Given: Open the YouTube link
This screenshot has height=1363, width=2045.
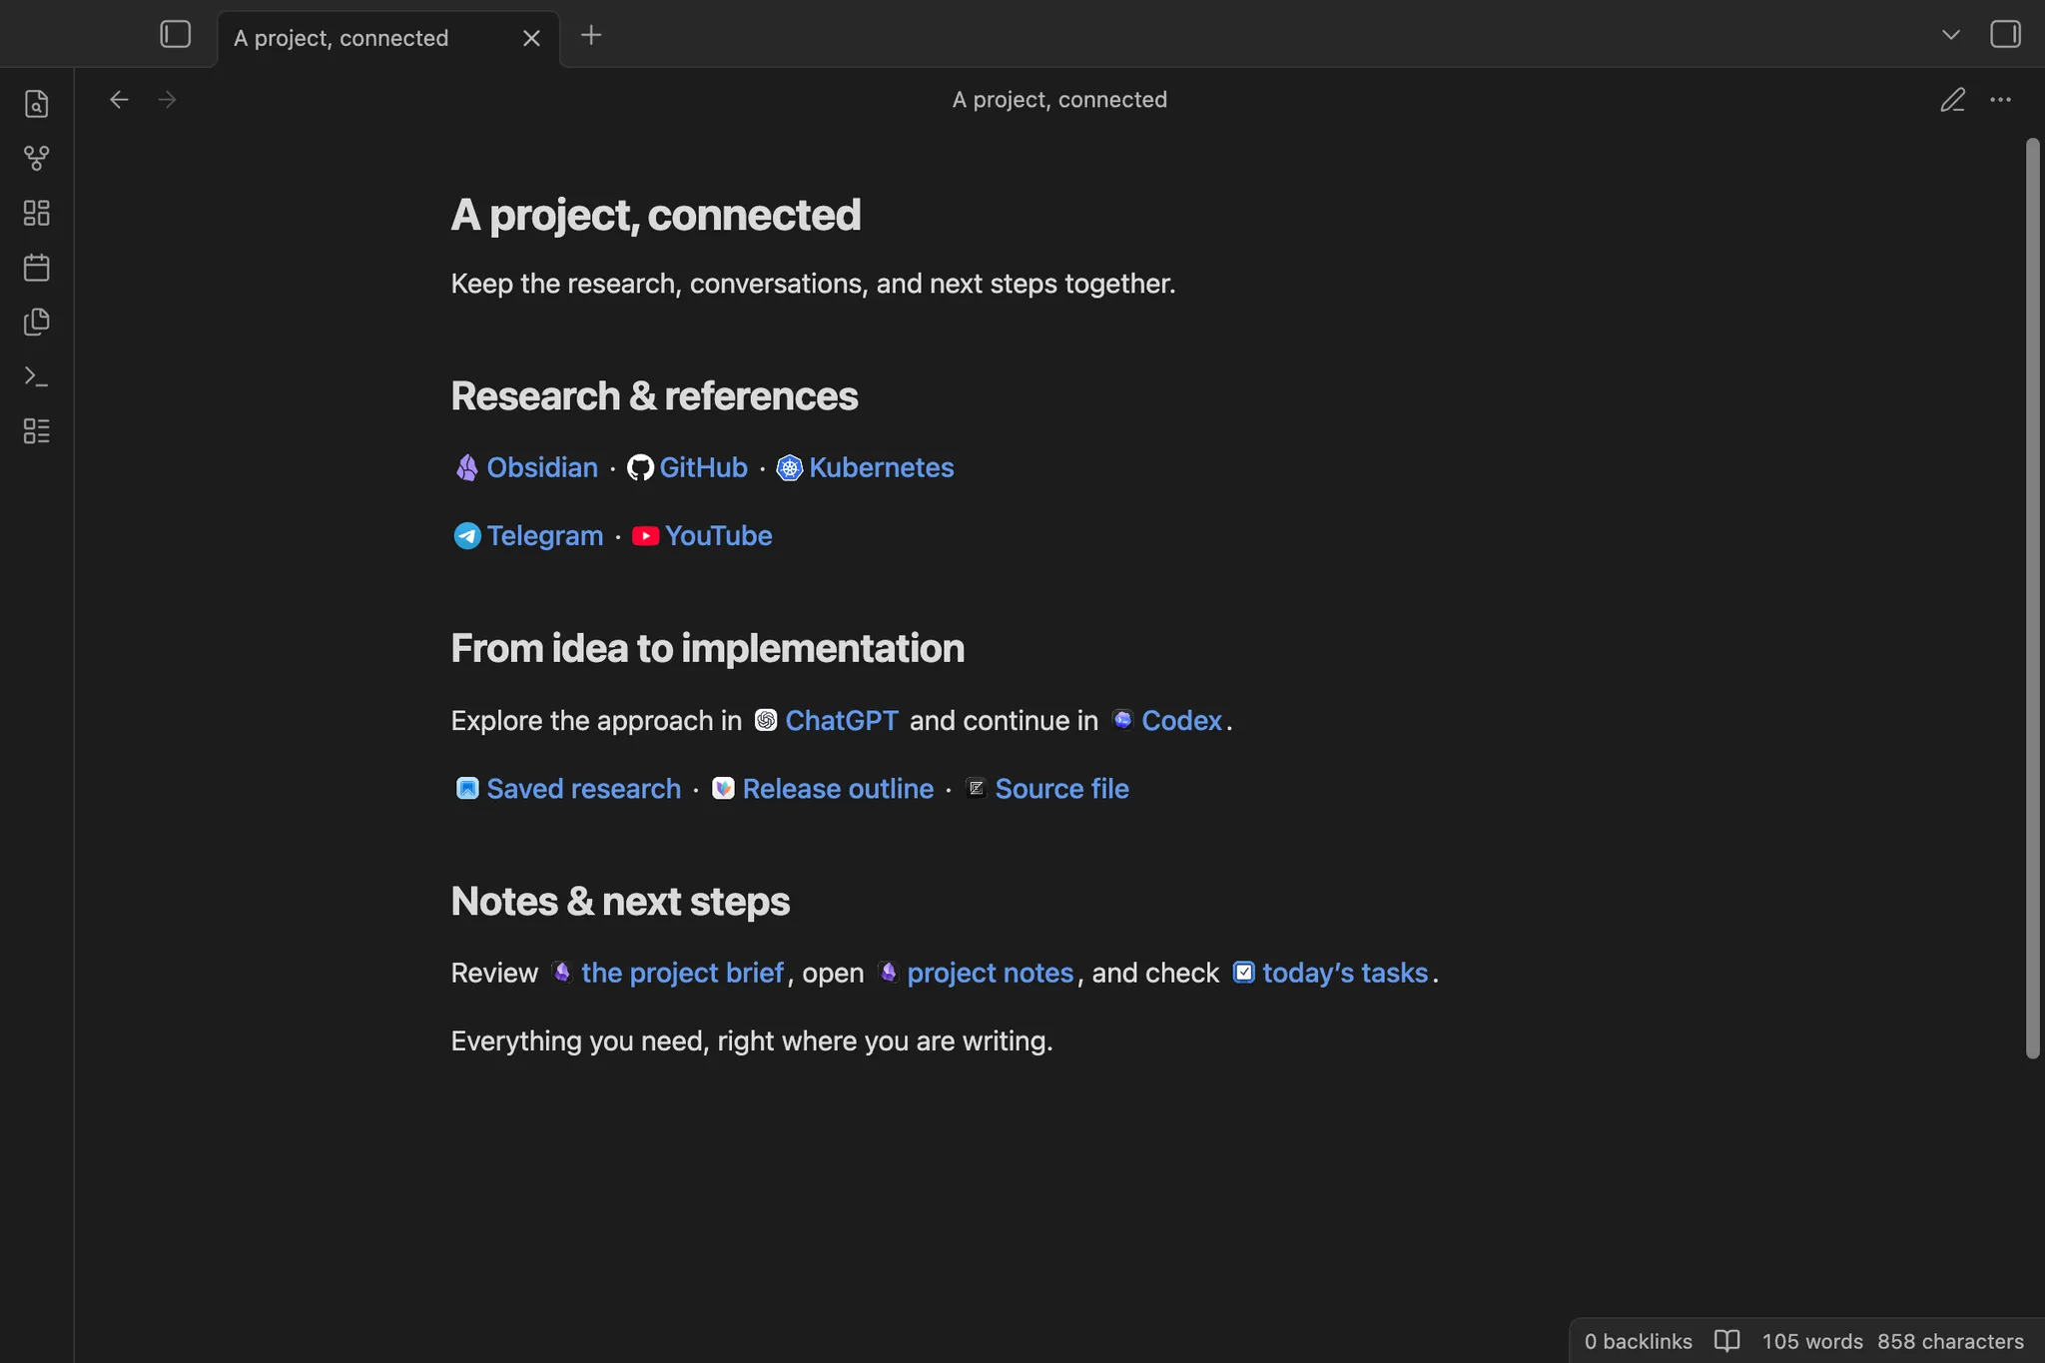Looking at the screenshot, I should click(x=718, y=536).
